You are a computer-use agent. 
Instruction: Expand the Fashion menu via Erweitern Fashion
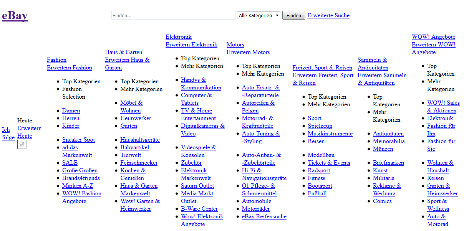pyautogui.click(x=70, y=68)
